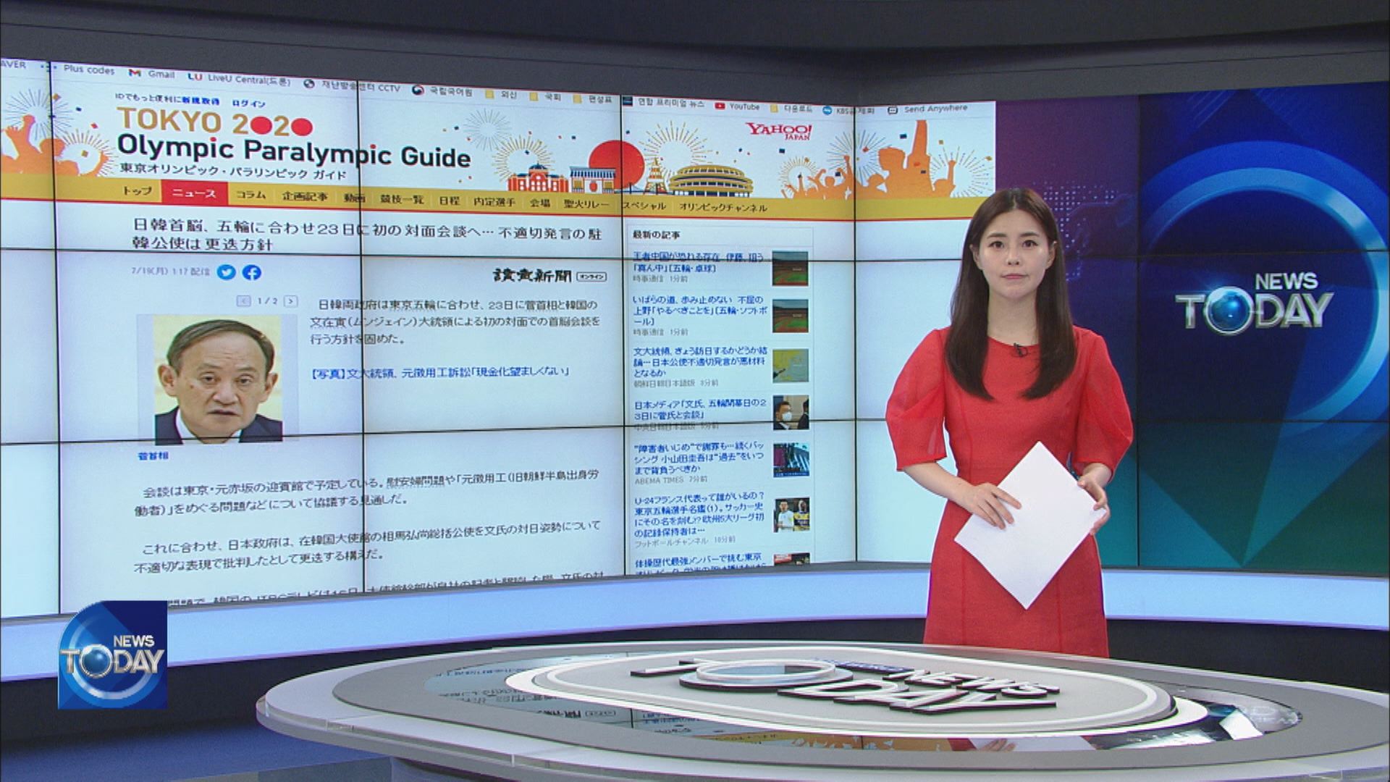Click the article photo of 菅首相
Screen dimensions: 1390x782
(218, 379)
